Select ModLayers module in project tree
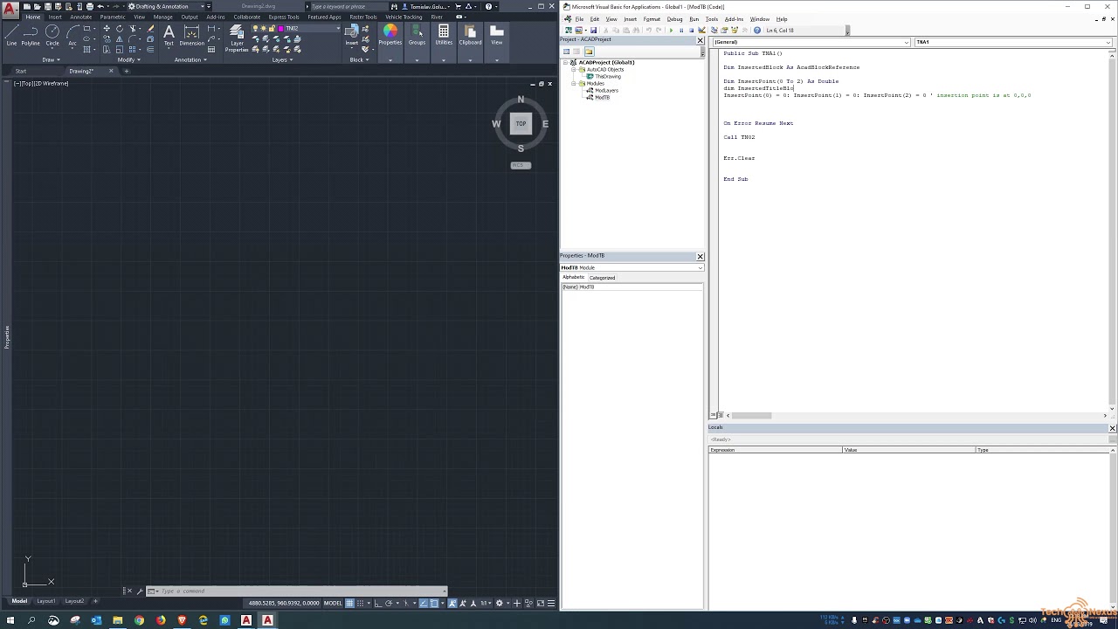This screenshot has height=629, width=1118. (x=606, y=91)
